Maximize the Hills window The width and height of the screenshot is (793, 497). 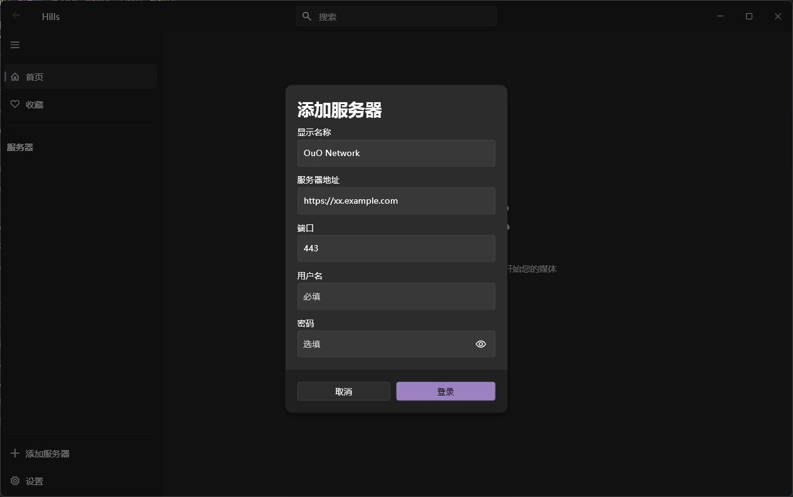(x=749, y=16)
